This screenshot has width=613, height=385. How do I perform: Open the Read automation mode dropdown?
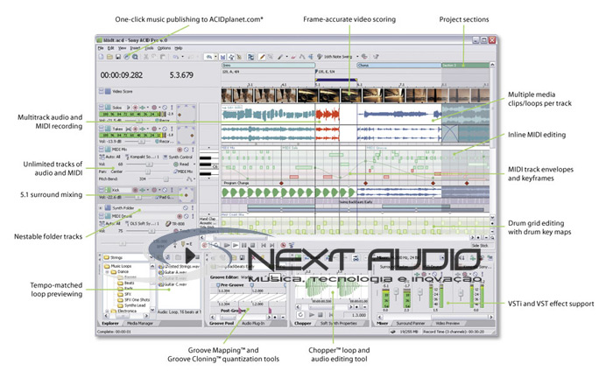[194, 164]
